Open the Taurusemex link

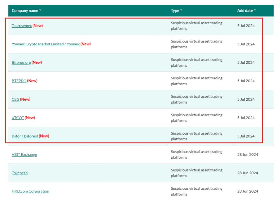tap(22, 26)
